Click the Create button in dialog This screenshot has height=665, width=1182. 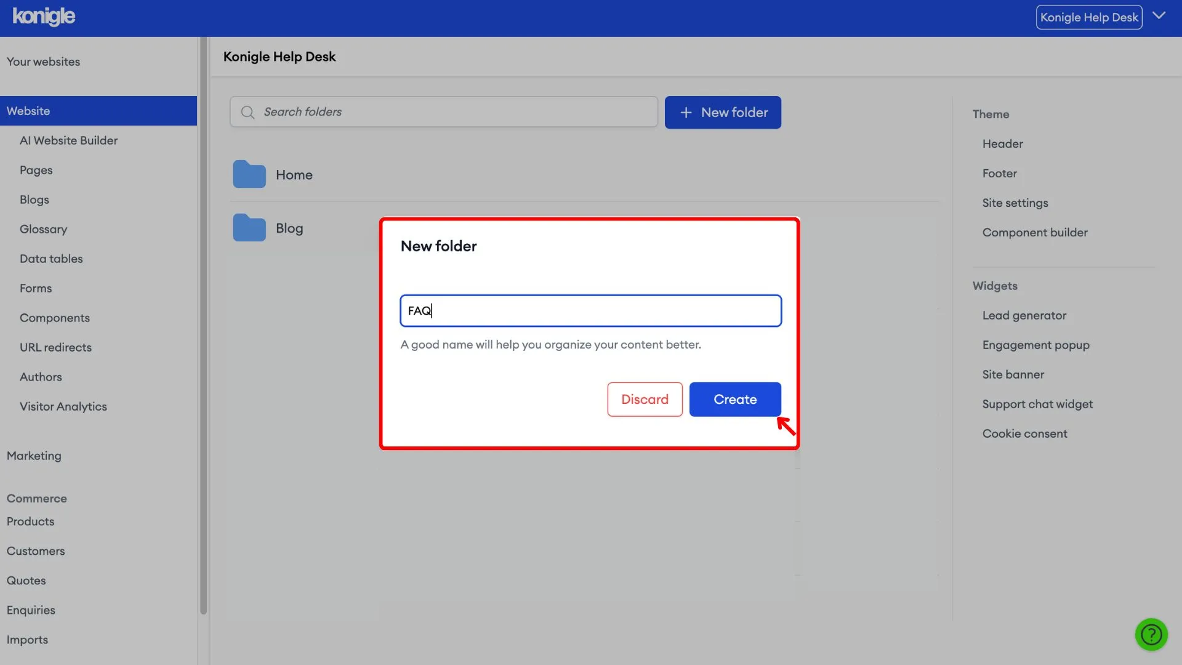click(735, 399)
